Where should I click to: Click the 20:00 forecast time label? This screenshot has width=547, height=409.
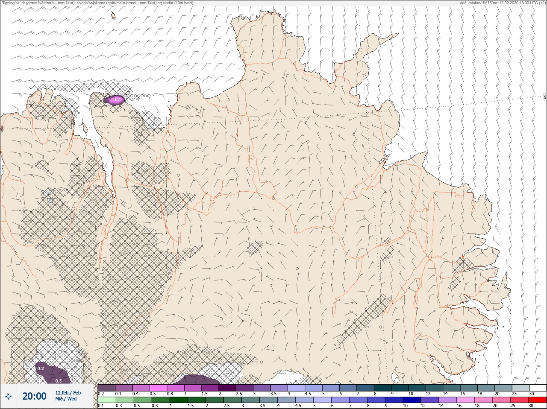pyautogui.click(x=34, y=397)
